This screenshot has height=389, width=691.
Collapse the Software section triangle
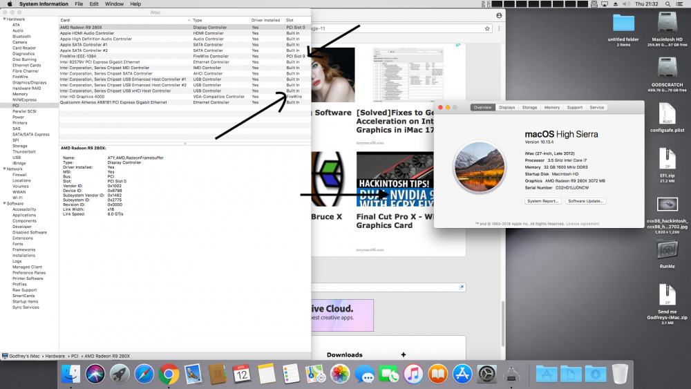(x=4, y=204)
